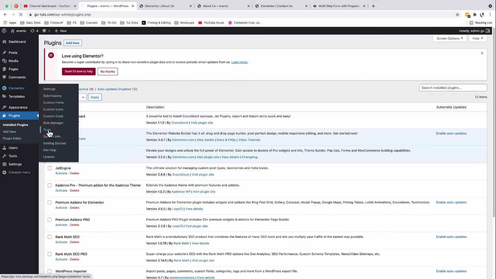Open the Elementor sidebar icon

4,88
